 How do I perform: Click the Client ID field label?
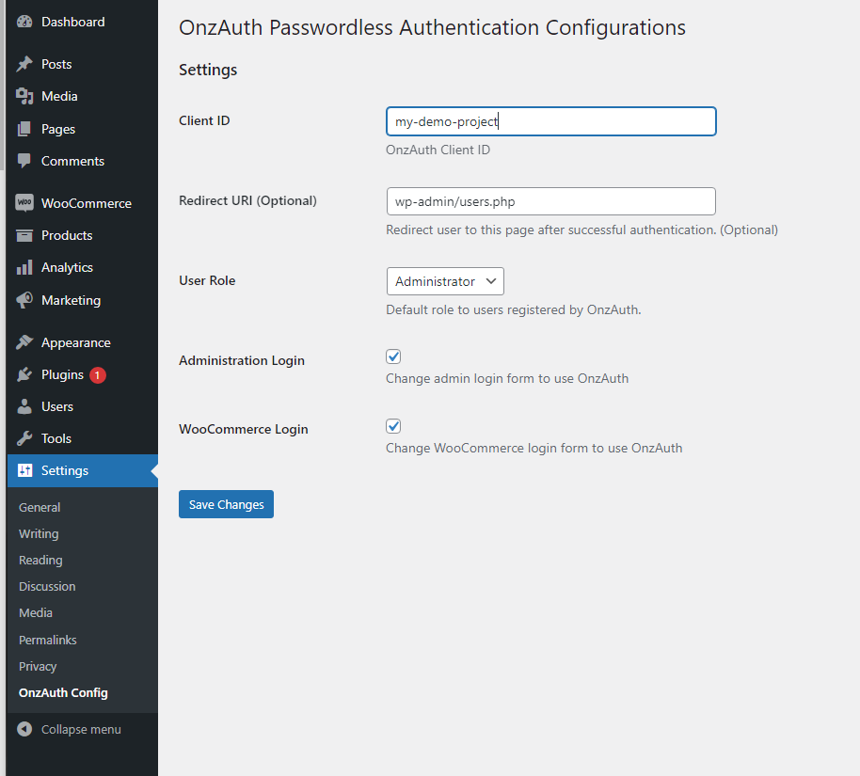click(x=204, y=120)
